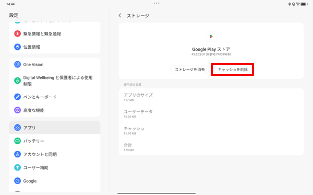Tap ストレージを消去 button
The width and height of the screenshot is (313, 195).
tap(190, 70)
